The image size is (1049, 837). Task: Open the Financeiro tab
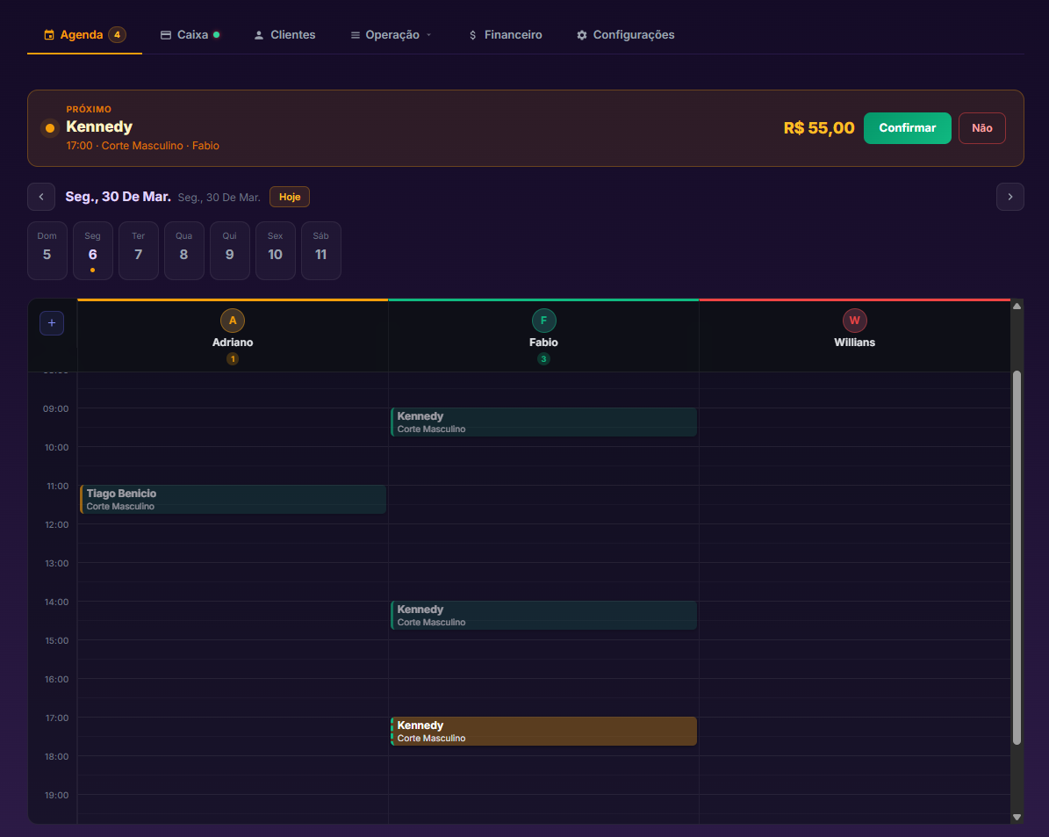[505, 35]
